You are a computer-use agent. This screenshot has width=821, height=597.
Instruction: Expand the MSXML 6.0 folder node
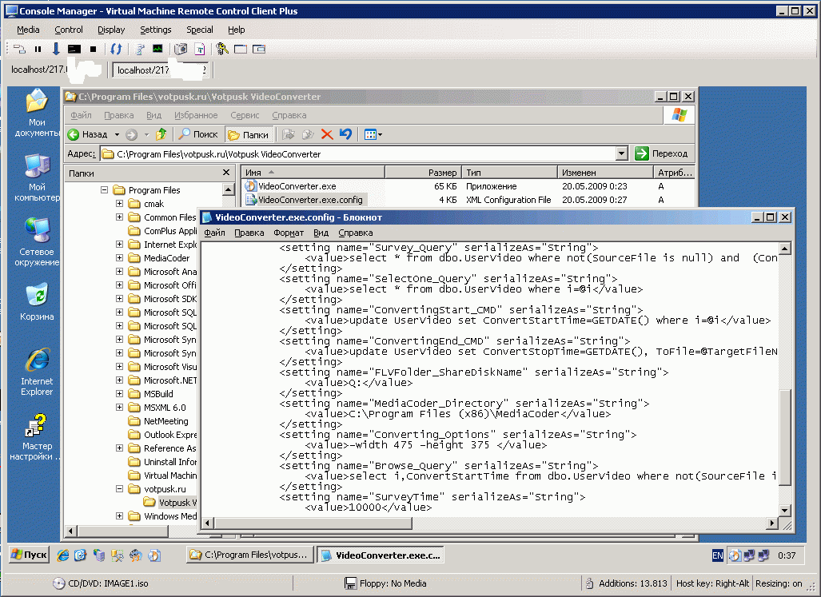119,408
